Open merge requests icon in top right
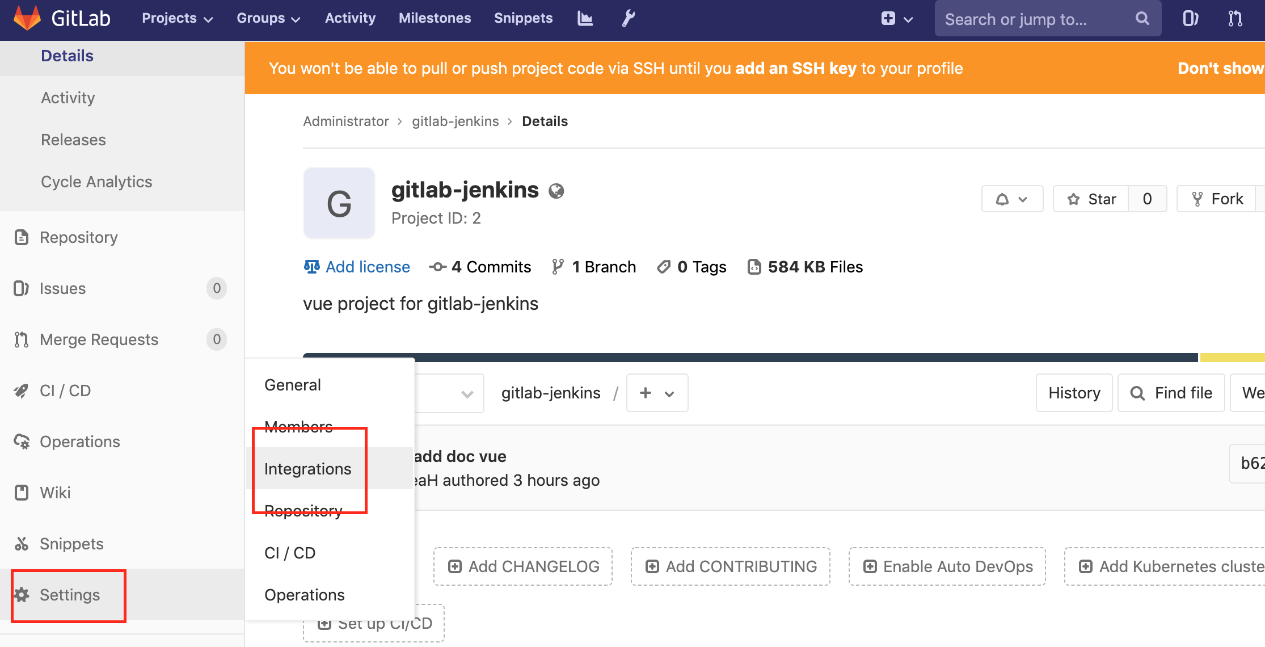The image size is (1265, 647). (x=1236, y=18)
